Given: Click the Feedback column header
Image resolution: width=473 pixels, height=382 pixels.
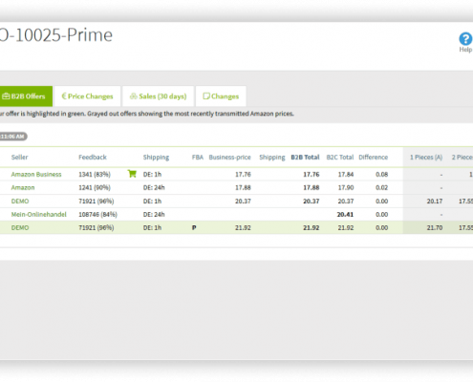Looking at the screenshot, I should pyautogui.click(x=93, y=158).
